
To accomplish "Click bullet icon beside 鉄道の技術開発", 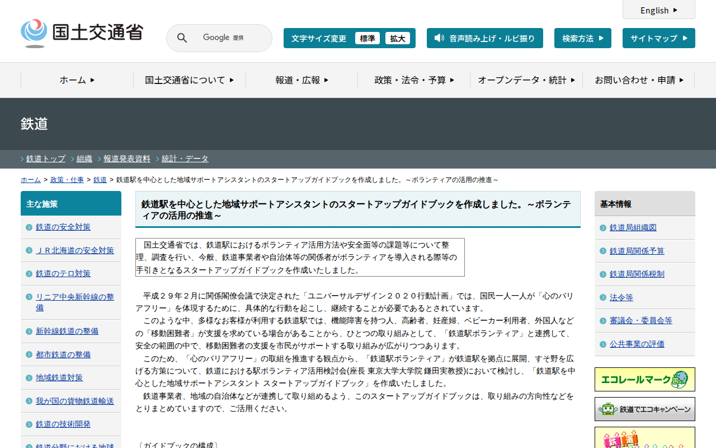I will (29, 424).
